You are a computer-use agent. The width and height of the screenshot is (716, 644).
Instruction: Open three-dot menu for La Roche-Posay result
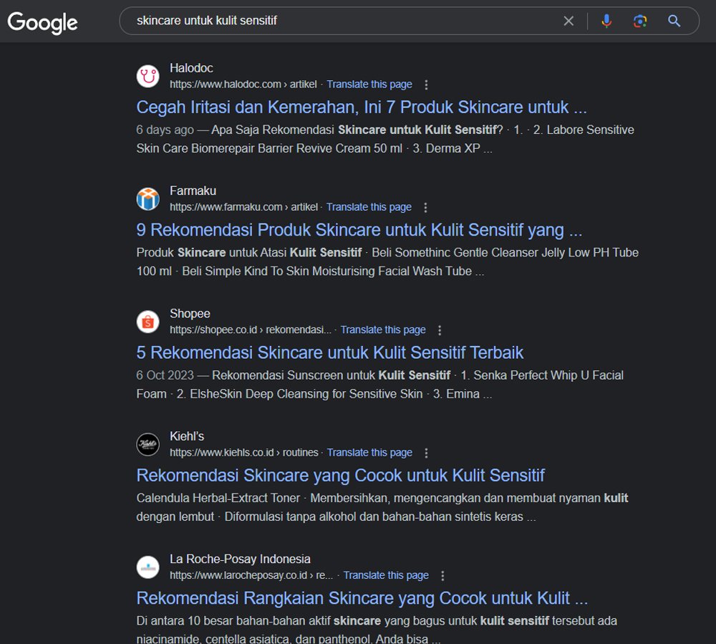tap(442, 575)
